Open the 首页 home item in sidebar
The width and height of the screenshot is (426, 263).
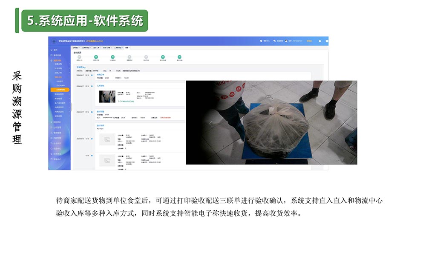coord(55,50)
